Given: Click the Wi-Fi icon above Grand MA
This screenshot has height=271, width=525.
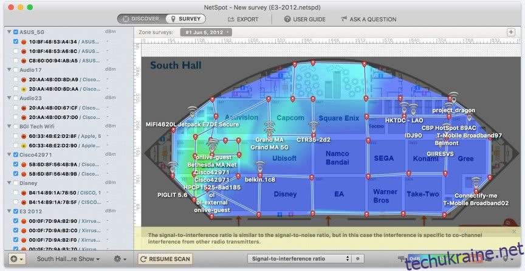Looking at the screenshot, I should (270, 129).
